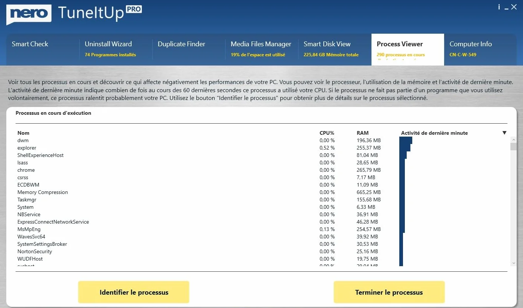The width and height of the screenshot is (523, 308).
Task: Click the Terminer le processus button
Action: coord(389,292)
